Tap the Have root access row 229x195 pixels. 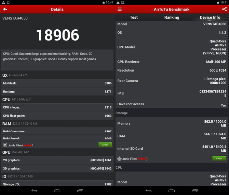point(172,104)
